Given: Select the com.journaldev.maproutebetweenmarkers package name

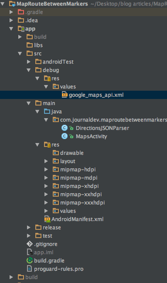Looking at the screenshot, I should coord(113,120).
